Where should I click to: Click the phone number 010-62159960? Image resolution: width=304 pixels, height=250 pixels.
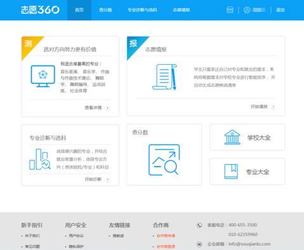pos(243,234)
